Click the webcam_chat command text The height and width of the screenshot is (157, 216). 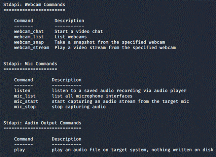pos(29,31)
